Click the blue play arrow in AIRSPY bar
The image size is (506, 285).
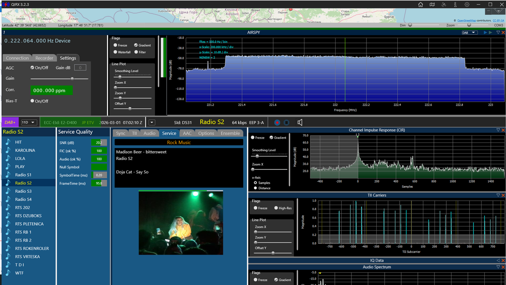coord(485,32)
